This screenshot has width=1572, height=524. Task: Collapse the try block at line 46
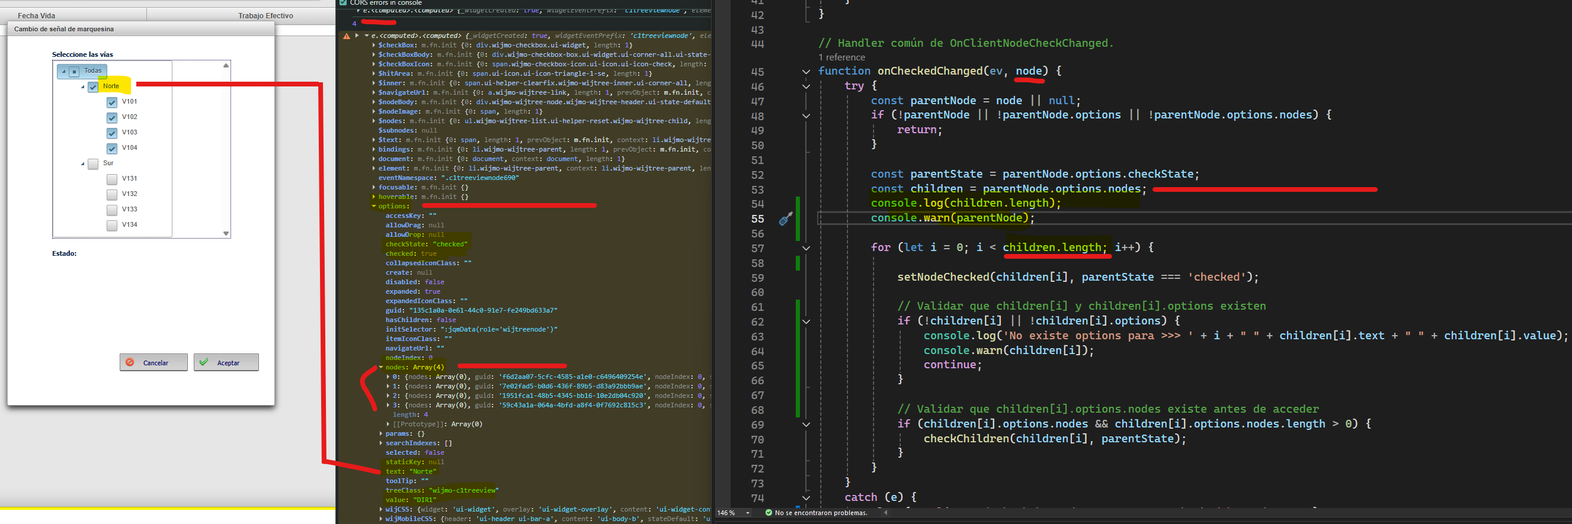click(x=806, y=86)
